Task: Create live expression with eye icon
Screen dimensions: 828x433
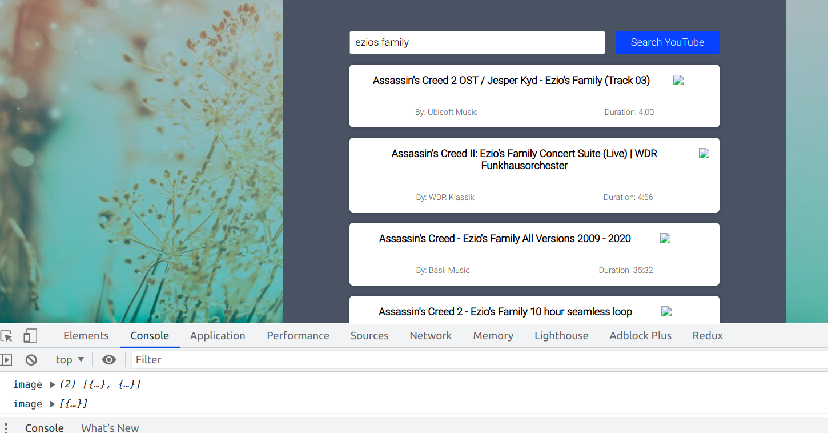Action: point(109,360)
